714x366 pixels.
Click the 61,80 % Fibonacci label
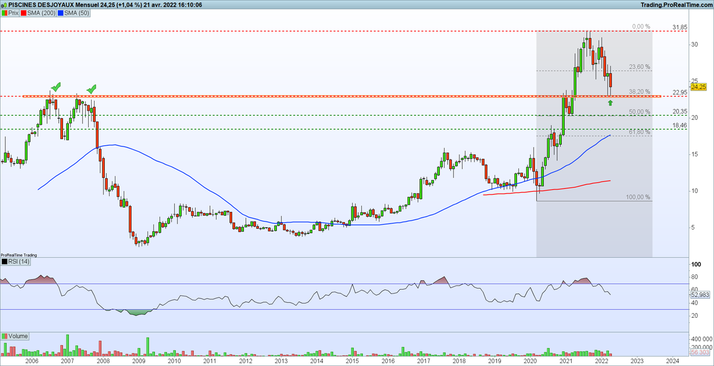(640, 132)
